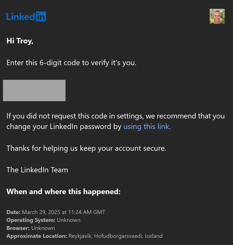The width and height of the screenshot is (233, 245).
Task: Click the 'Operating System:' label
Action: pyautogui.click(x=31, y=220)
